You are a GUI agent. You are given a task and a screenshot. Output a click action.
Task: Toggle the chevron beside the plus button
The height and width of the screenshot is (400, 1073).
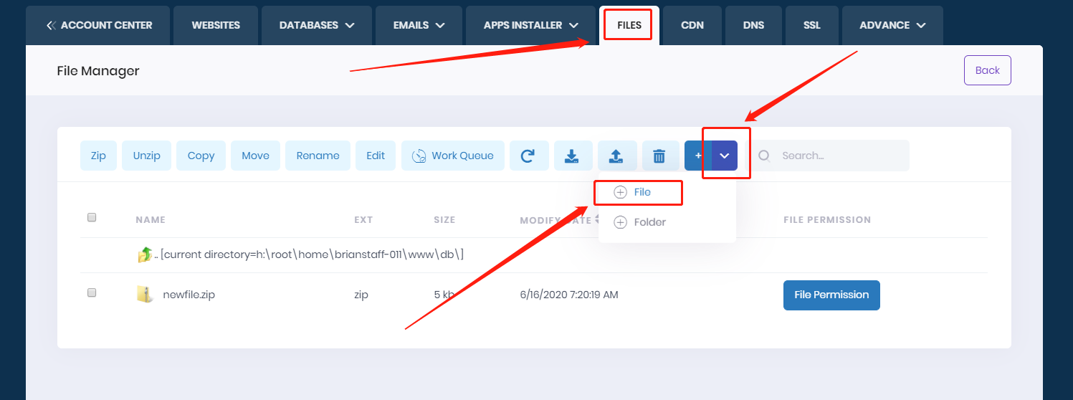click(x=725, y=156)
